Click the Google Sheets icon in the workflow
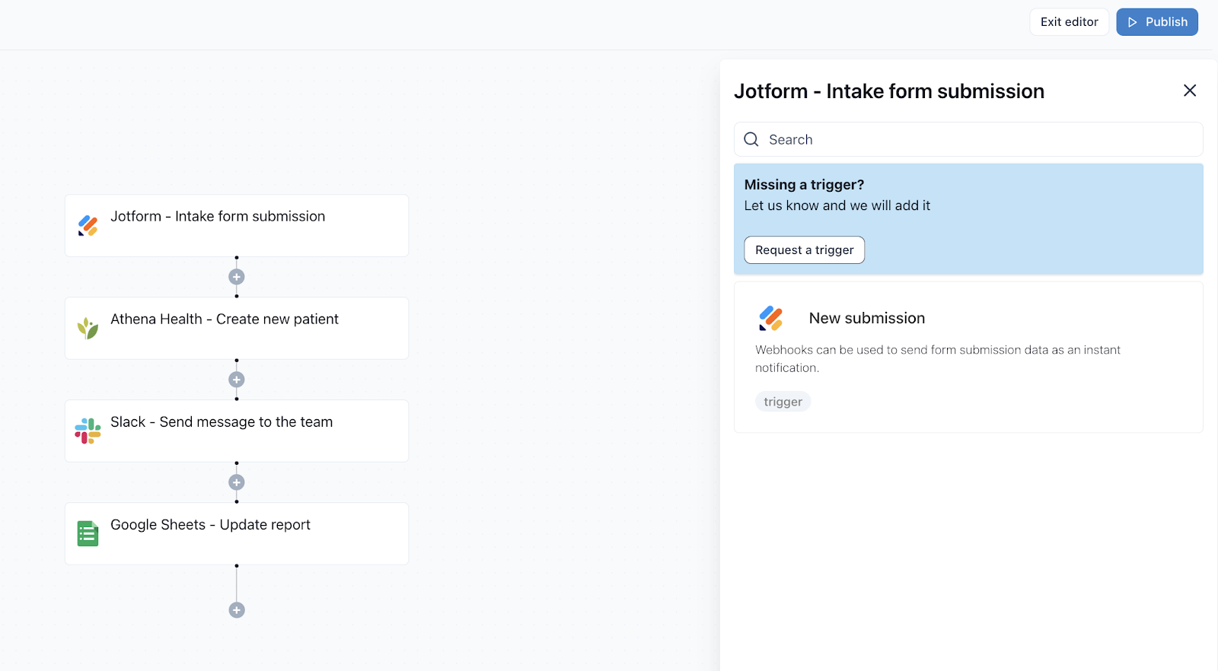The width and height of the screenshot is (1218, 671). [88, 533]
